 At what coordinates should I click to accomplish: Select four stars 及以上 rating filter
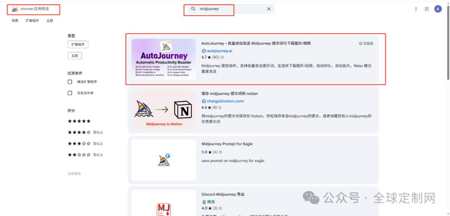pos(85,132)
